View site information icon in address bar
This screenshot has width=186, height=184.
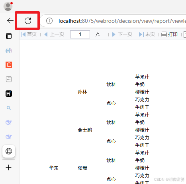49,21
